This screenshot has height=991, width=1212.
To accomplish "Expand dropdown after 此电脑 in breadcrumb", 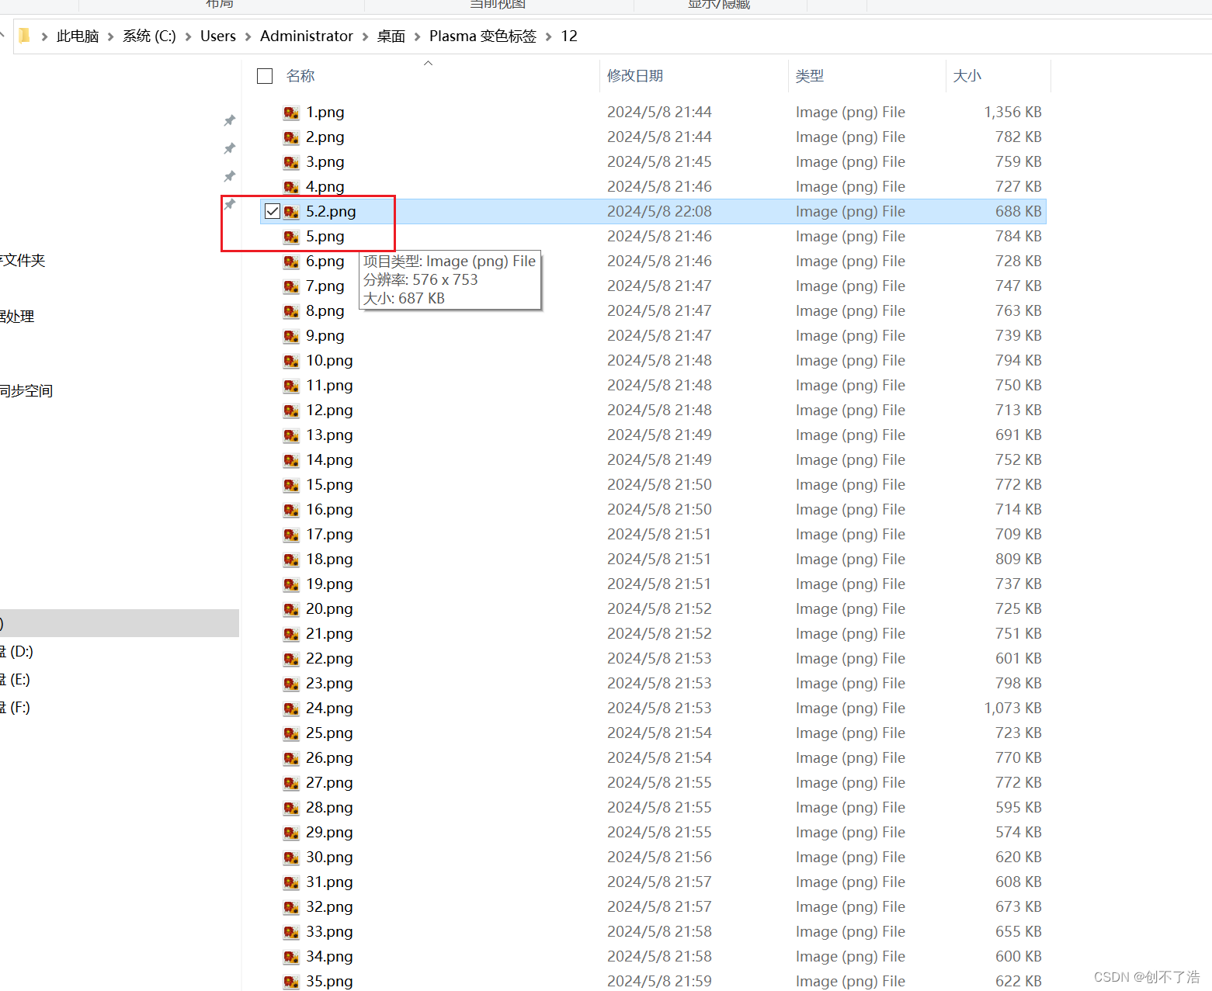I will pyautogui.click(x=110, y=36).
